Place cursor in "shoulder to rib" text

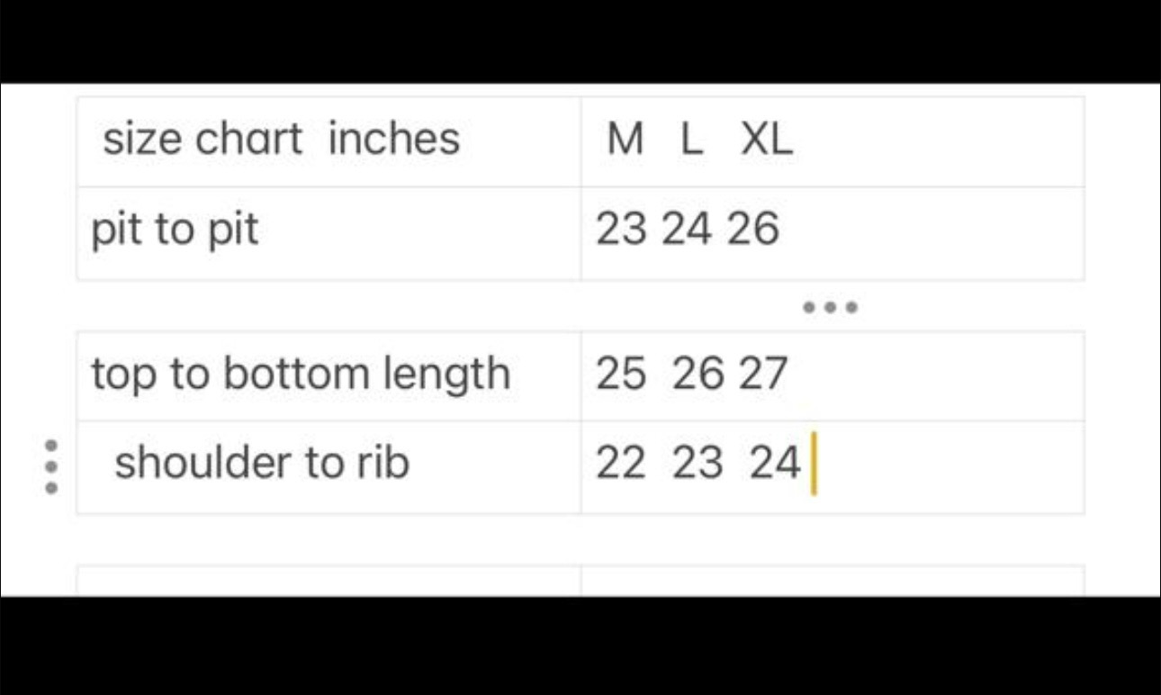coord(262,464)
